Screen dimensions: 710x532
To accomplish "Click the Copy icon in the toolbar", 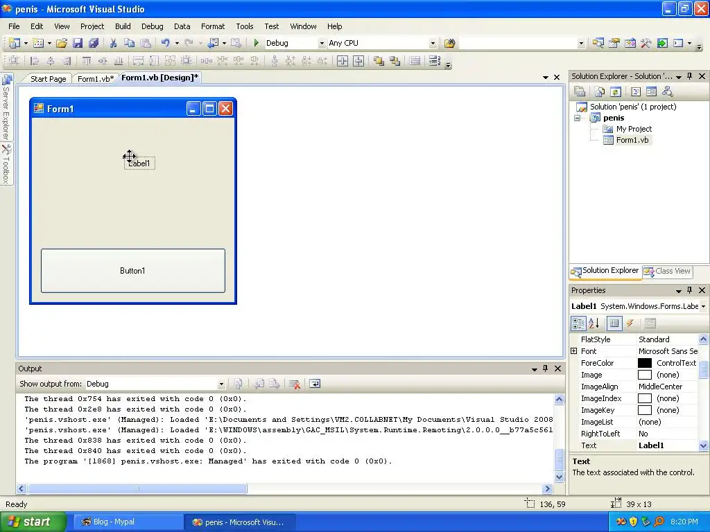I will point(130,43).
